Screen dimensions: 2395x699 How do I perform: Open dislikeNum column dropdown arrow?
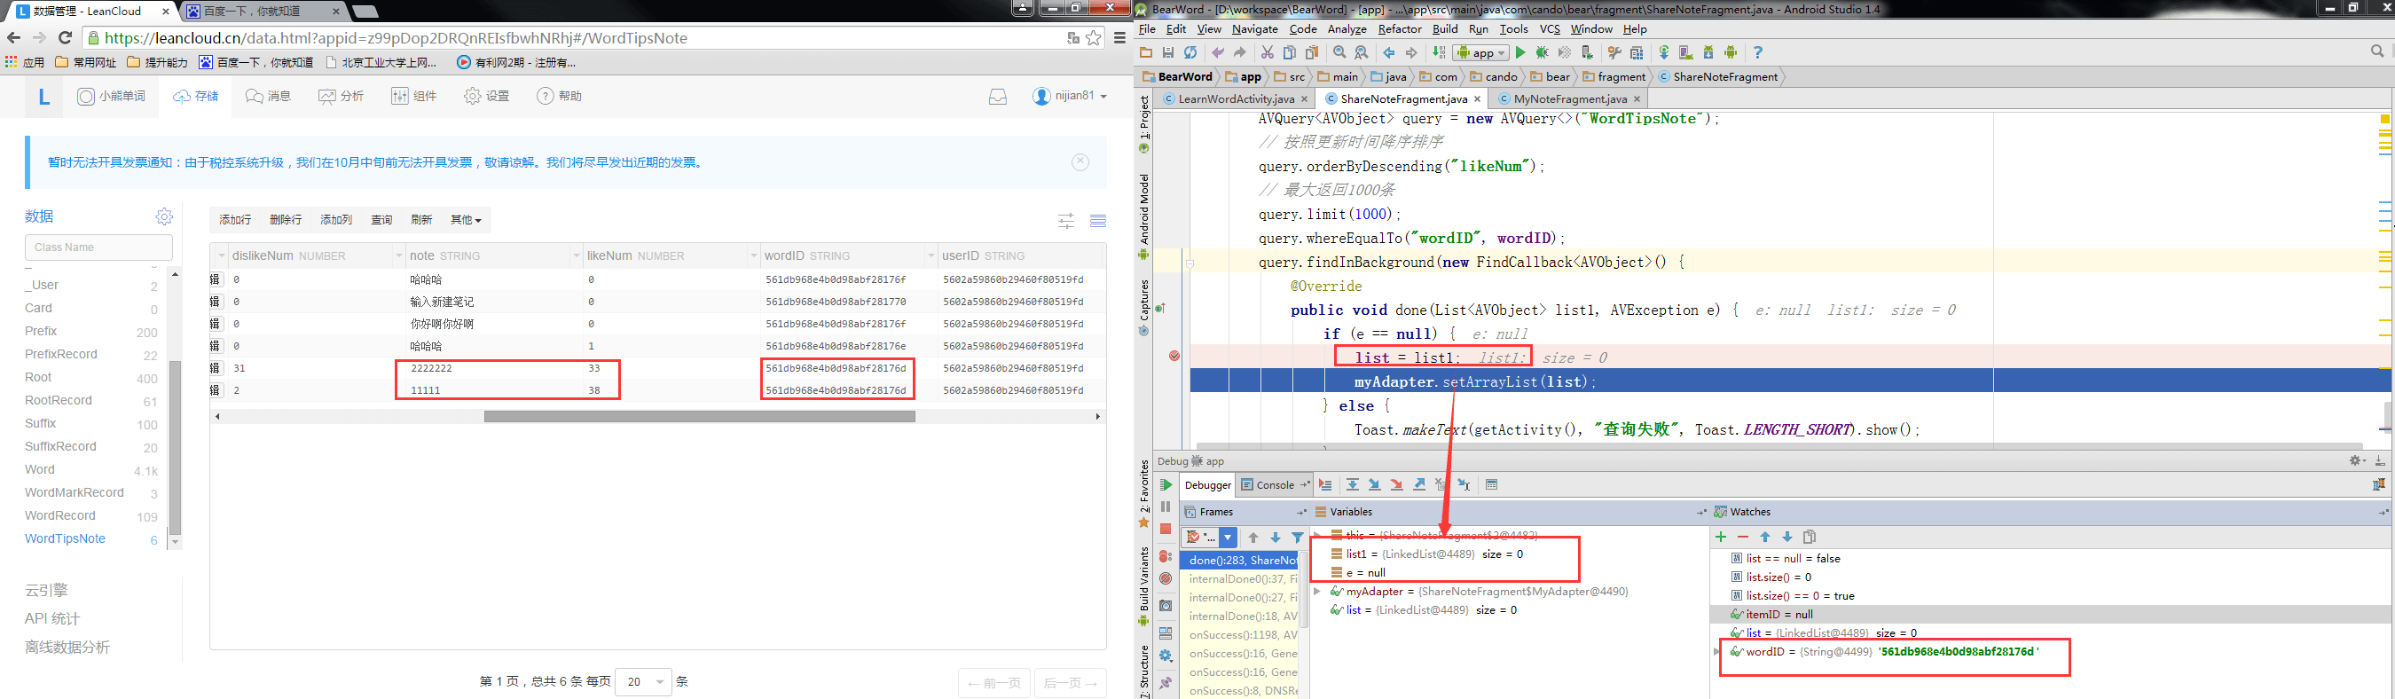pos(399,255)
